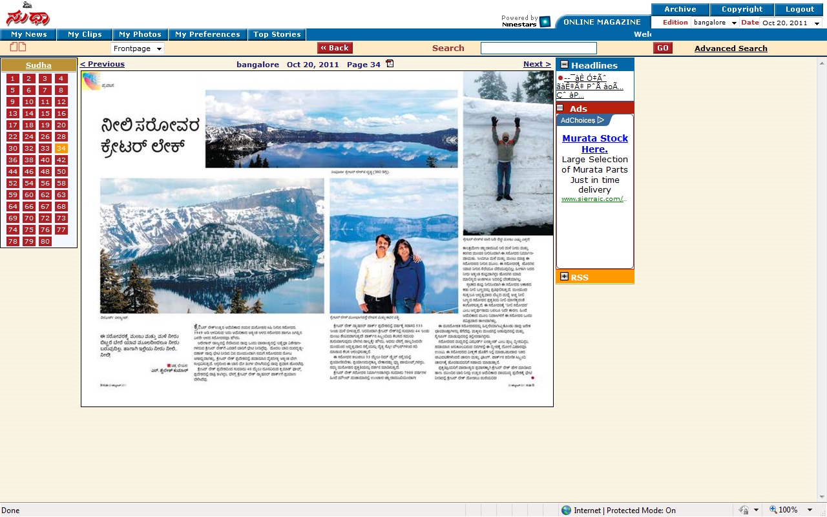The image size is (827, 517).
Task: Click the zoom magnifier icon in status bar
Action: 773,510
